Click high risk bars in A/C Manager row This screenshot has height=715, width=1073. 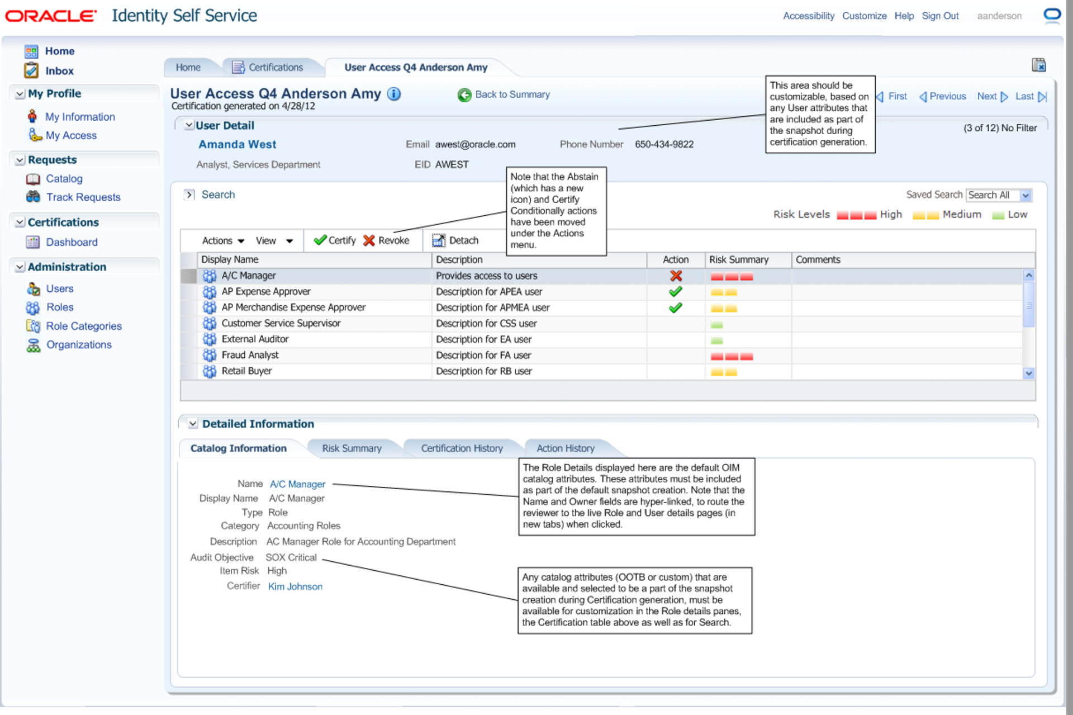coord(732,276)
